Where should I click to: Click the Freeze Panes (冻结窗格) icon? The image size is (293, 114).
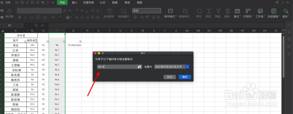(x=274, y=11)
